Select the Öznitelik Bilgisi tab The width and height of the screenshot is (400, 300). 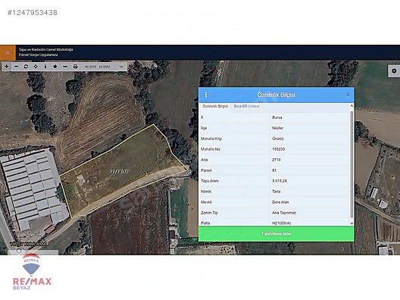click(x=215, y=106)
